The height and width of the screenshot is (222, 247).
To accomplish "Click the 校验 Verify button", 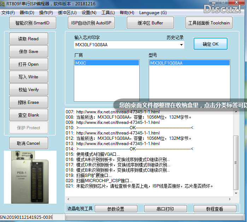I will click(29, 89).
